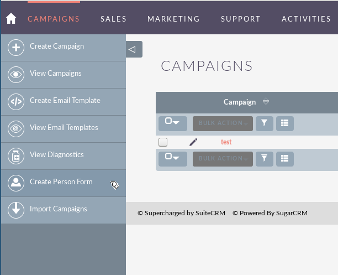This screenshot has width=338, height=275.
Task: Open the top filter funnel button
Action: (265, 123)
